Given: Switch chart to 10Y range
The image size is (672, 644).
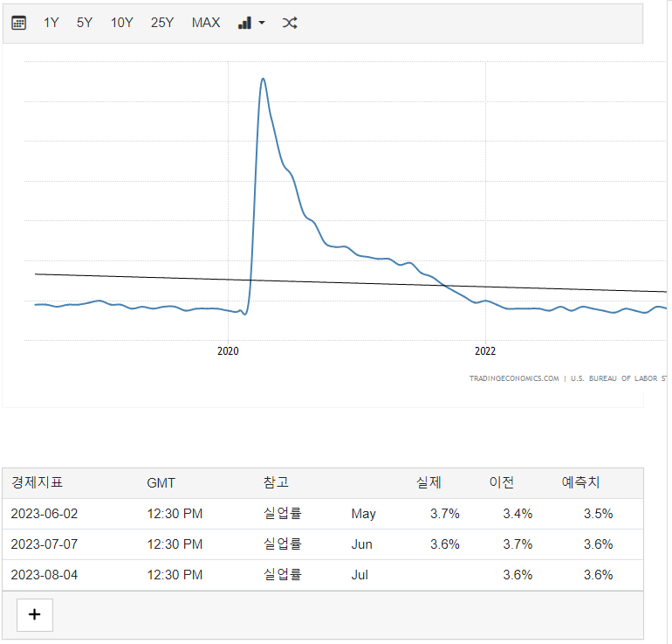Looking at the screenshot, I should click(x=121, y=23).
